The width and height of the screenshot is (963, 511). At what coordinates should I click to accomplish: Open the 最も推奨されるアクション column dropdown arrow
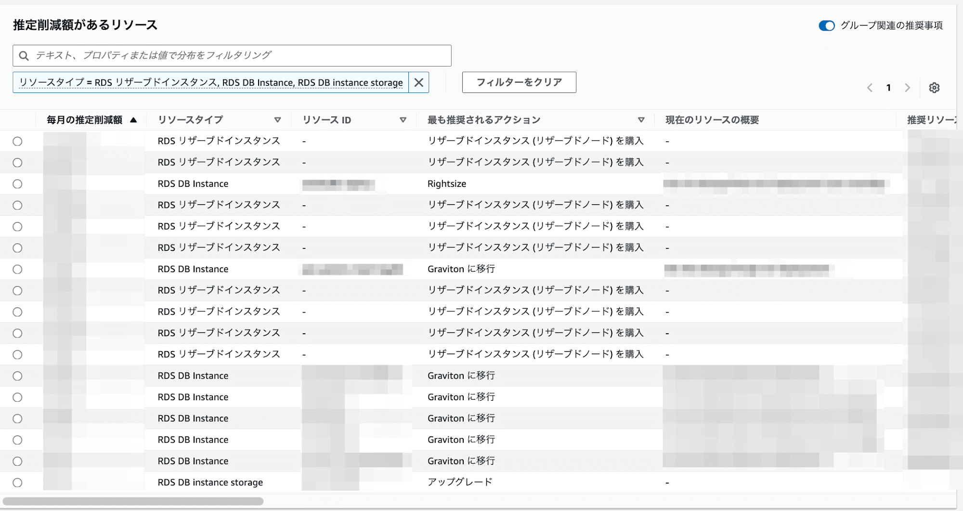[x=641, y=120]
